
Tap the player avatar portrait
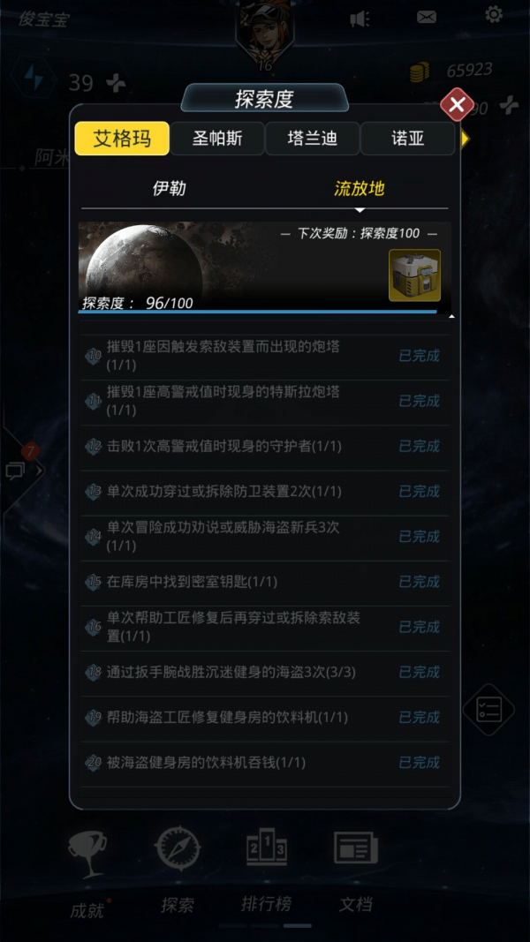tap(265, 31)
